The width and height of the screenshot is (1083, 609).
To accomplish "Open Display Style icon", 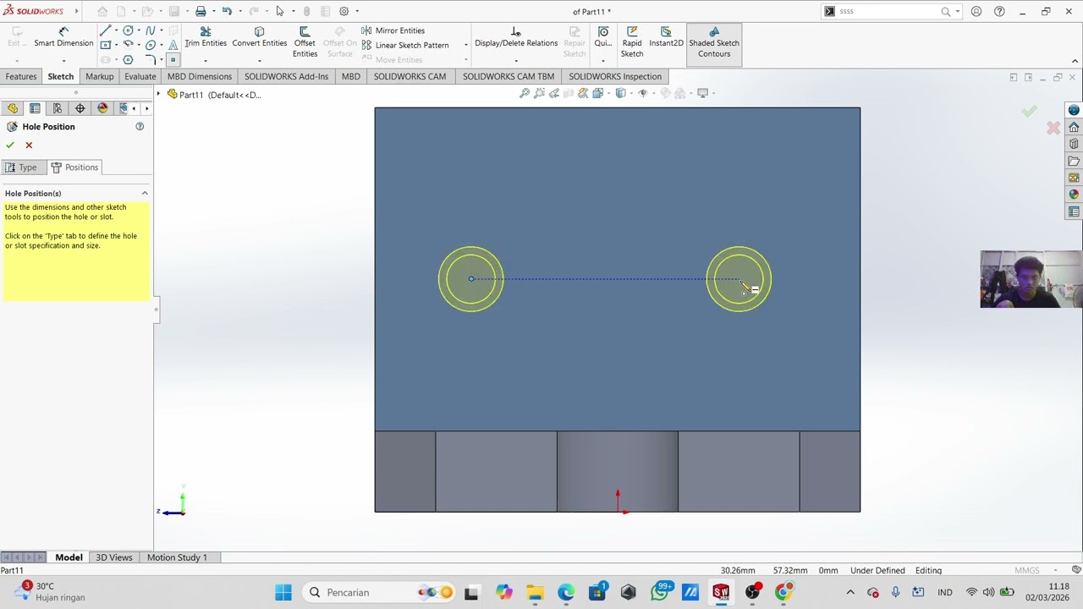I will coord(621,93).
